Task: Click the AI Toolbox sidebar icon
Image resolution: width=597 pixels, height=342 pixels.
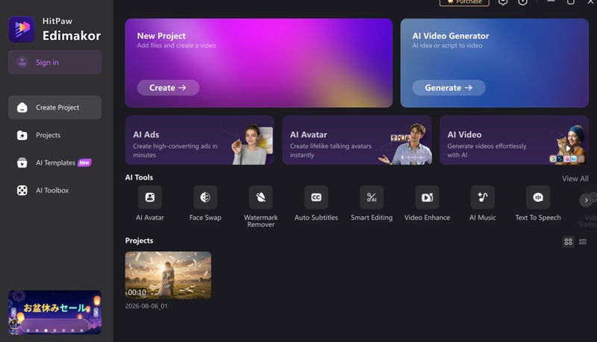Action: coord(22,191)
